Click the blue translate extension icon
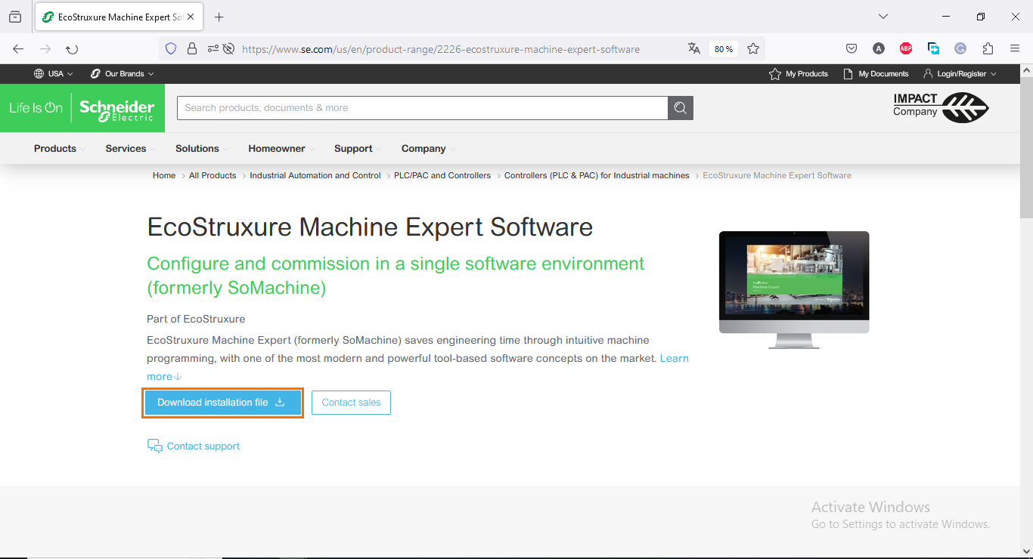Screen dimensions: 1033x559 point(933,49)
